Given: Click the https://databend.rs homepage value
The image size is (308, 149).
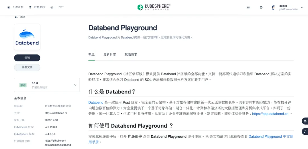Looking at the screenshot, I should click(56, 113).
